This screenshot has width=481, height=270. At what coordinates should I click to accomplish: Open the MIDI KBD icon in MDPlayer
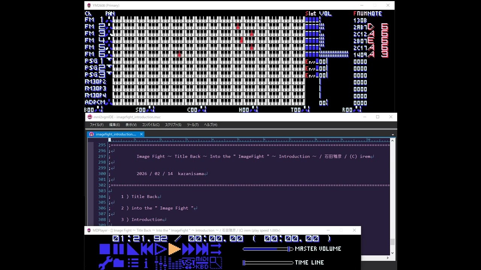coord(202,263)
